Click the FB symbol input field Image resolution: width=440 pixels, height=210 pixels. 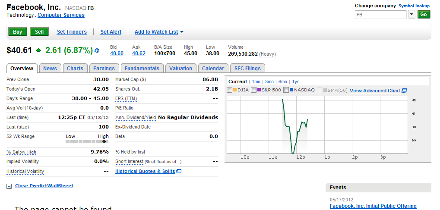coord(380,15)
